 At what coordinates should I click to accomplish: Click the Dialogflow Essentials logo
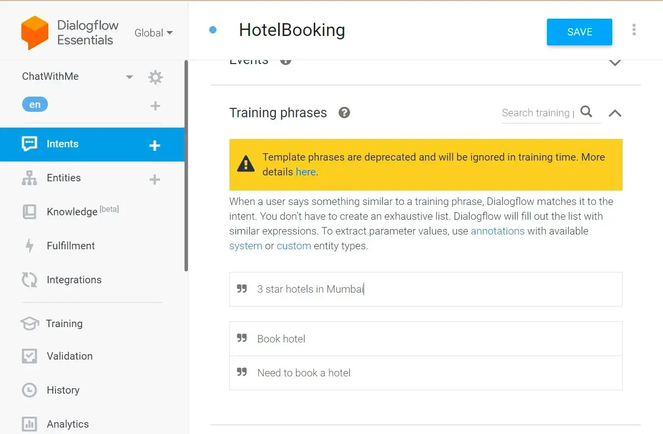[x=35, y=33]
